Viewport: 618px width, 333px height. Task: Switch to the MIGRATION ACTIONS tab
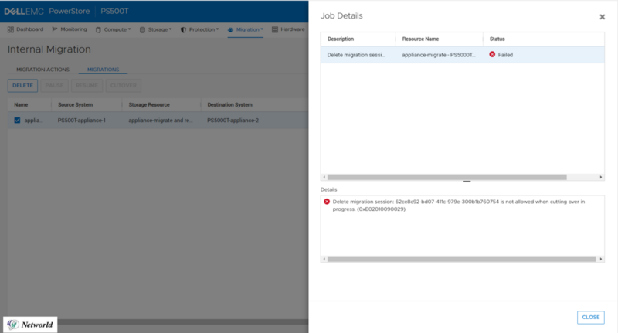pos(43,70)
